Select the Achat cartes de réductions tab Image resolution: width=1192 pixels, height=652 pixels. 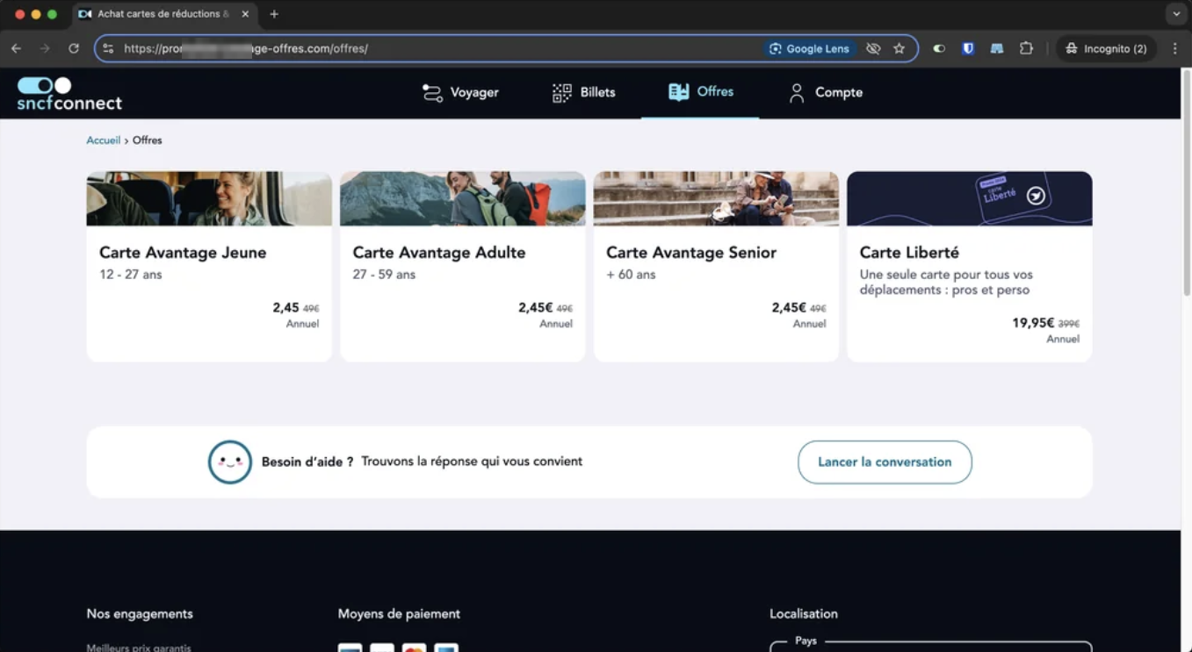click(164, 15)
